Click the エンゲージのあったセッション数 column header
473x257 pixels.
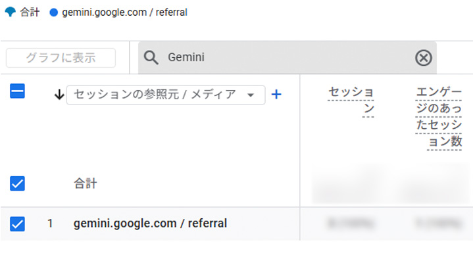tap(439, 116)
